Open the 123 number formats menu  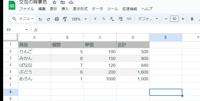[x=129, y=19]
